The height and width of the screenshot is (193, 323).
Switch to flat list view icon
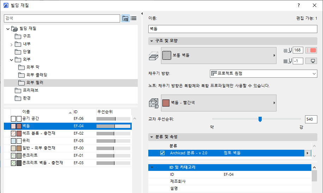133,18
